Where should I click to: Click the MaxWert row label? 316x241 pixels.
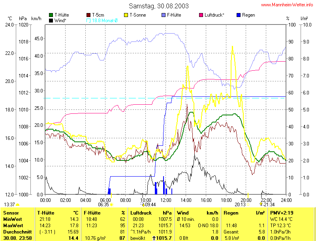click(x=13, y=225)
